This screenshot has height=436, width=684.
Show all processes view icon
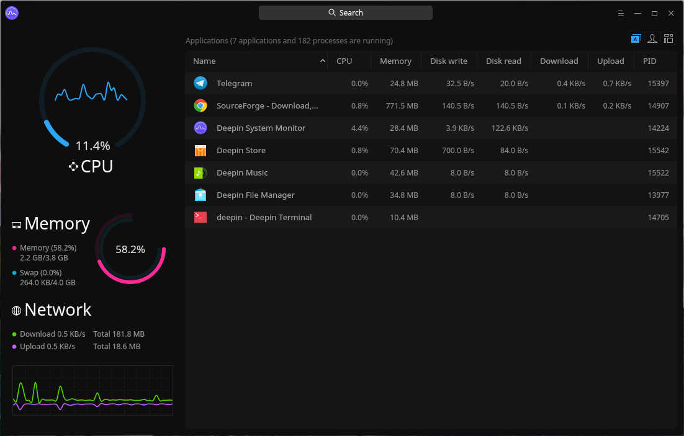pos(668,39)
